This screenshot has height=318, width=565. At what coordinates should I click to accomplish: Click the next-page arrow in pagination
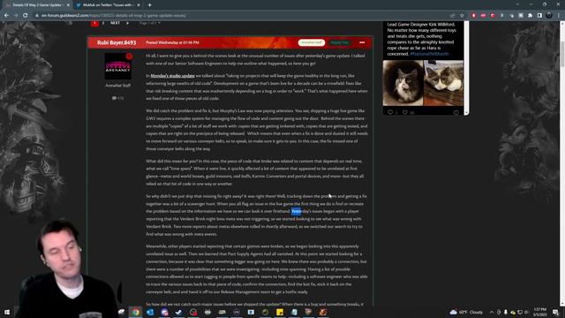(127, 23)
